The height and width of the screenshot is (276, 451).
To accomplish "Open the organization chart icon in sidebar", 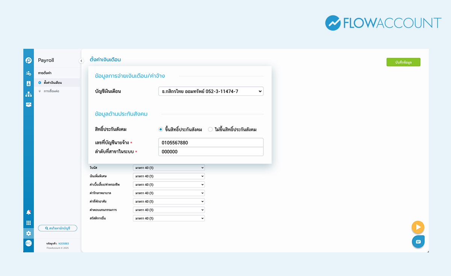I will [29, 94].
